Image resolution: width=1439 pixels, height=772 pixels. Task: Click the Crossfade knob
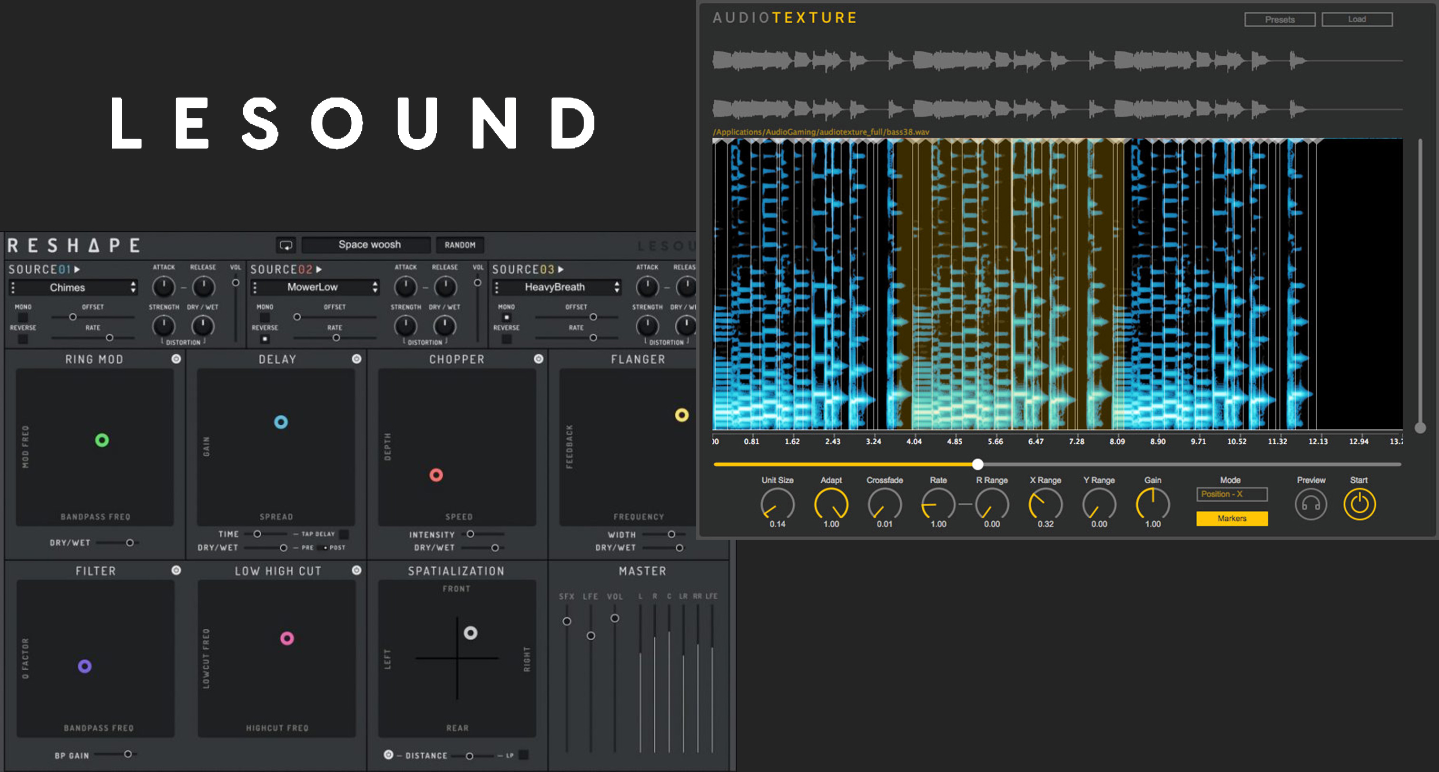[884, 504]
